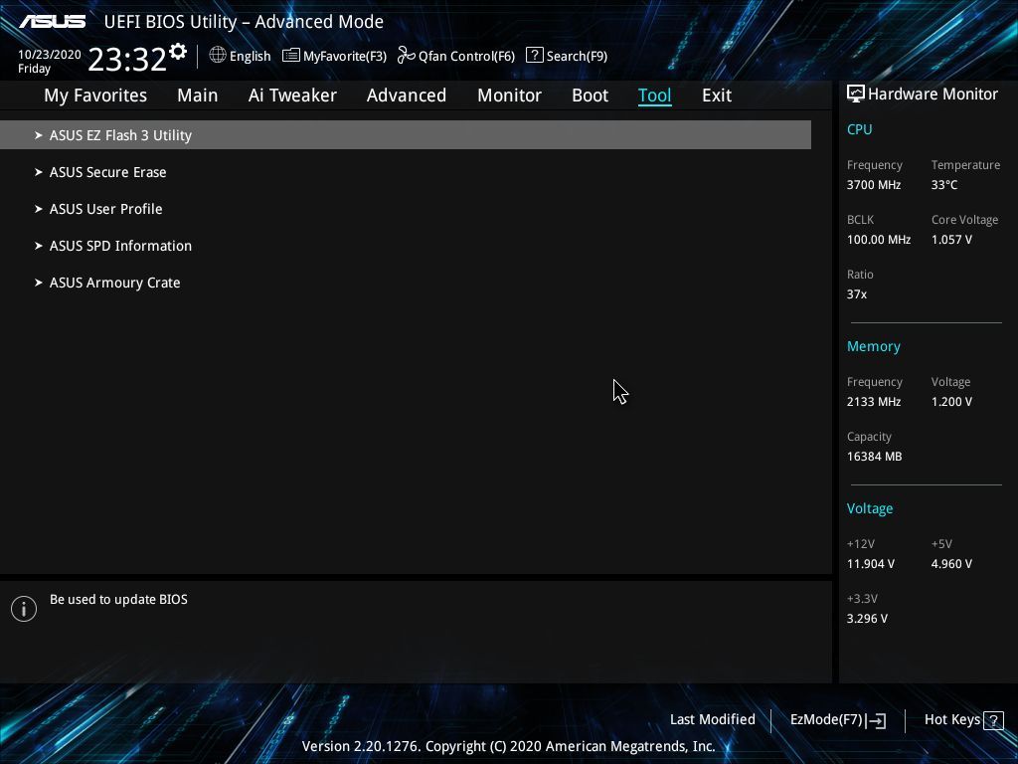
Task: Click the Friday weekday label
Action: [34, 69]
